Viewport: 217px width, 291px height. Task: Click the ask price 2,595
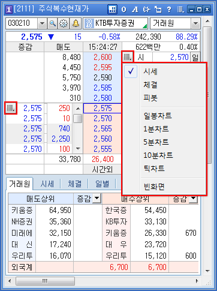103,67
